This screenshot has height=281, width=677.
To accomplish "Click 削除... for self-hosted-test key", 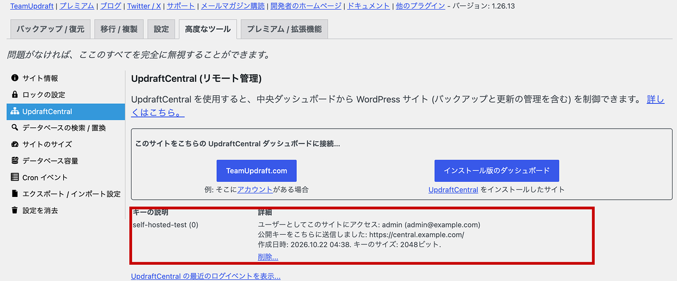I will pos(268,257).
